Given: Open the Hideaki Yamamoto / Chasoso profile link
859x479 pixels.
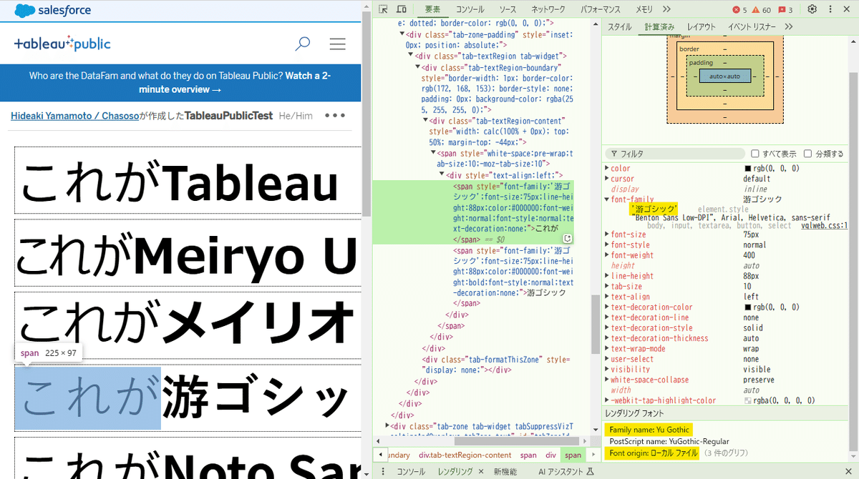Looking at the screenshot, I should [x=75, y=116].
